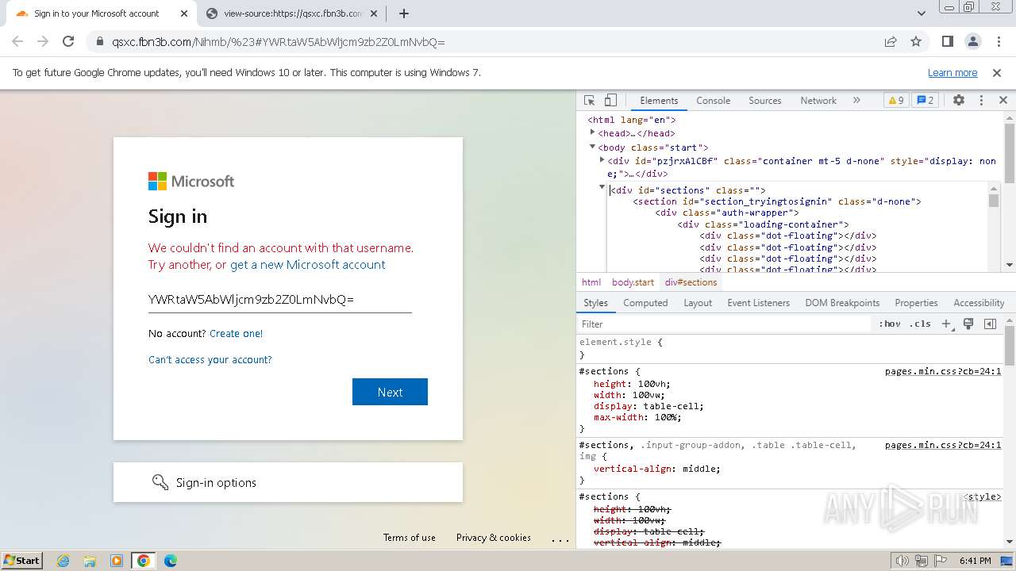The image size is (1016, 571).
Task: Switch to the Console tab
Action: coord(713,101)
